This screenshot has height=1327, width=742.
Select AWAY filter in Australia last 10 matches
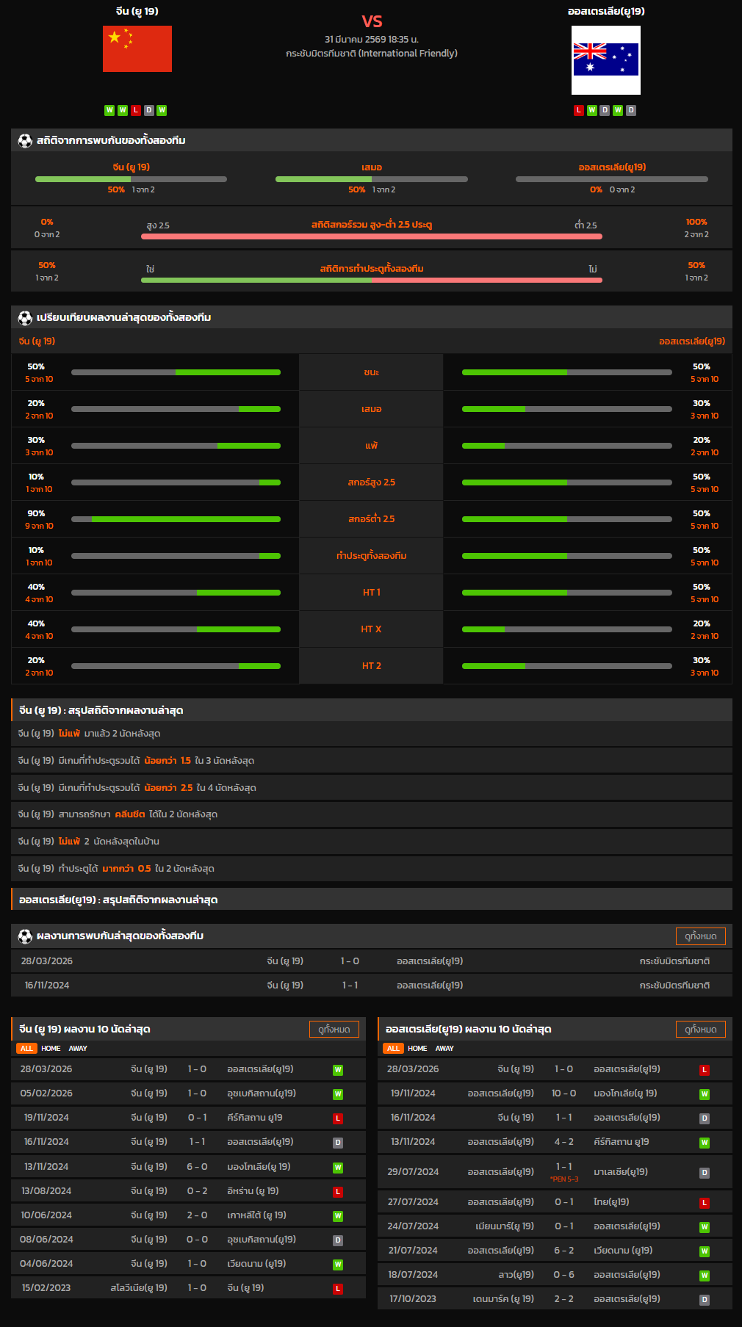pos(444,1049)
